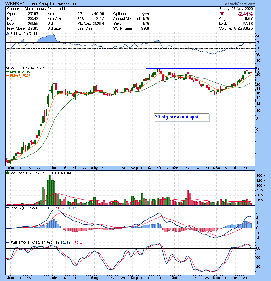Click the MA(20) 21.15 legend label
The width and height of the screenshot is (271, 281).
[20, 72]
